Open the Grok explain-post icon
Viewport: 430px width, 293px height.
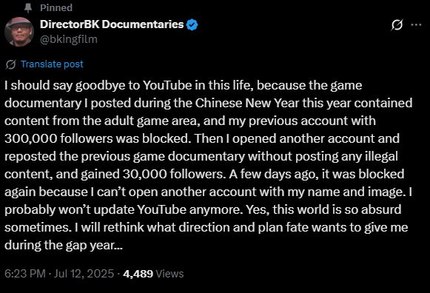(x=397, y=25)
